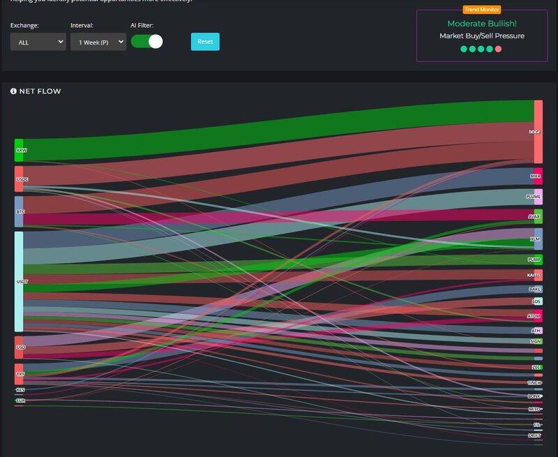The height and width of the screenshot is (457, 558).
Task: Open the Exchange dropdown set to ALL
Action: coord(38,42)
